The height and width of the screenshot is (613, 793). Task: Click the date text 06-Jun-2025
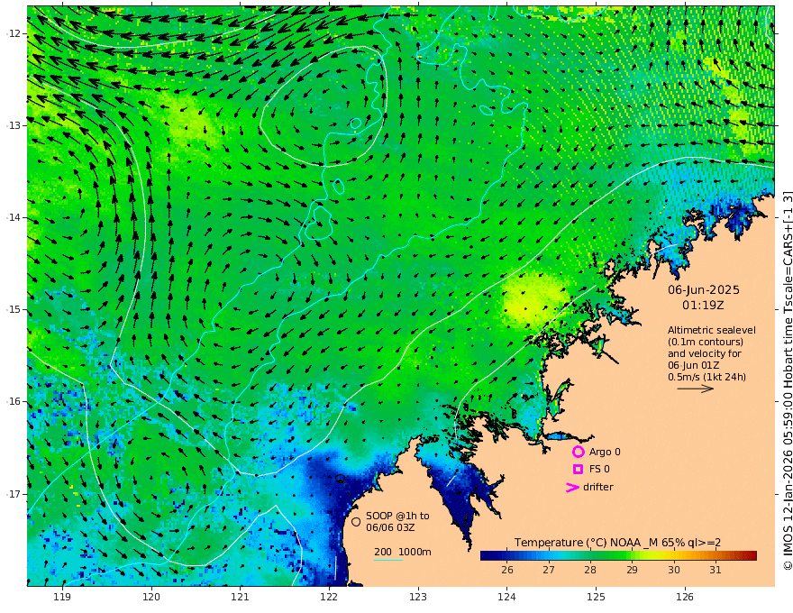pyautogui.click(x=704, y=289)
